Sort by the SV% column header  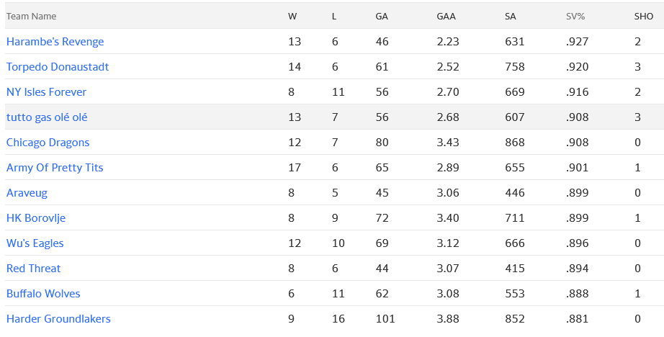(576, 16)
